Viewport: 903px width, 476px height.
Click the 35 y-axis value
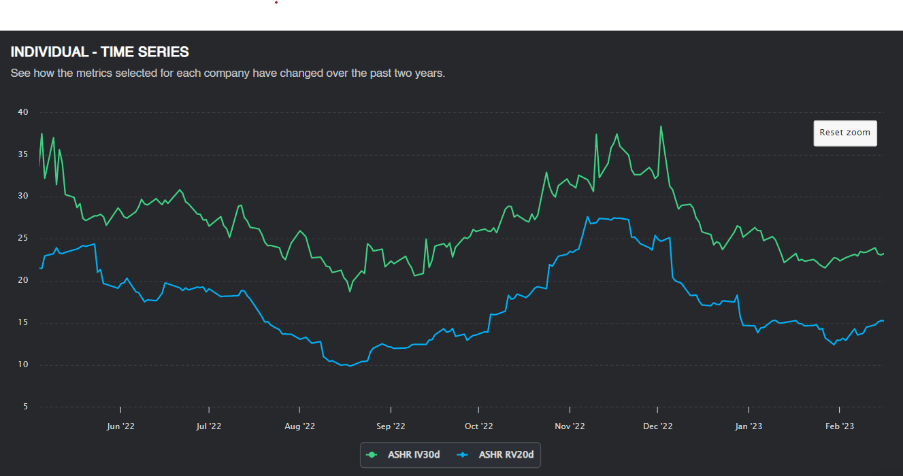click(23, 154)
